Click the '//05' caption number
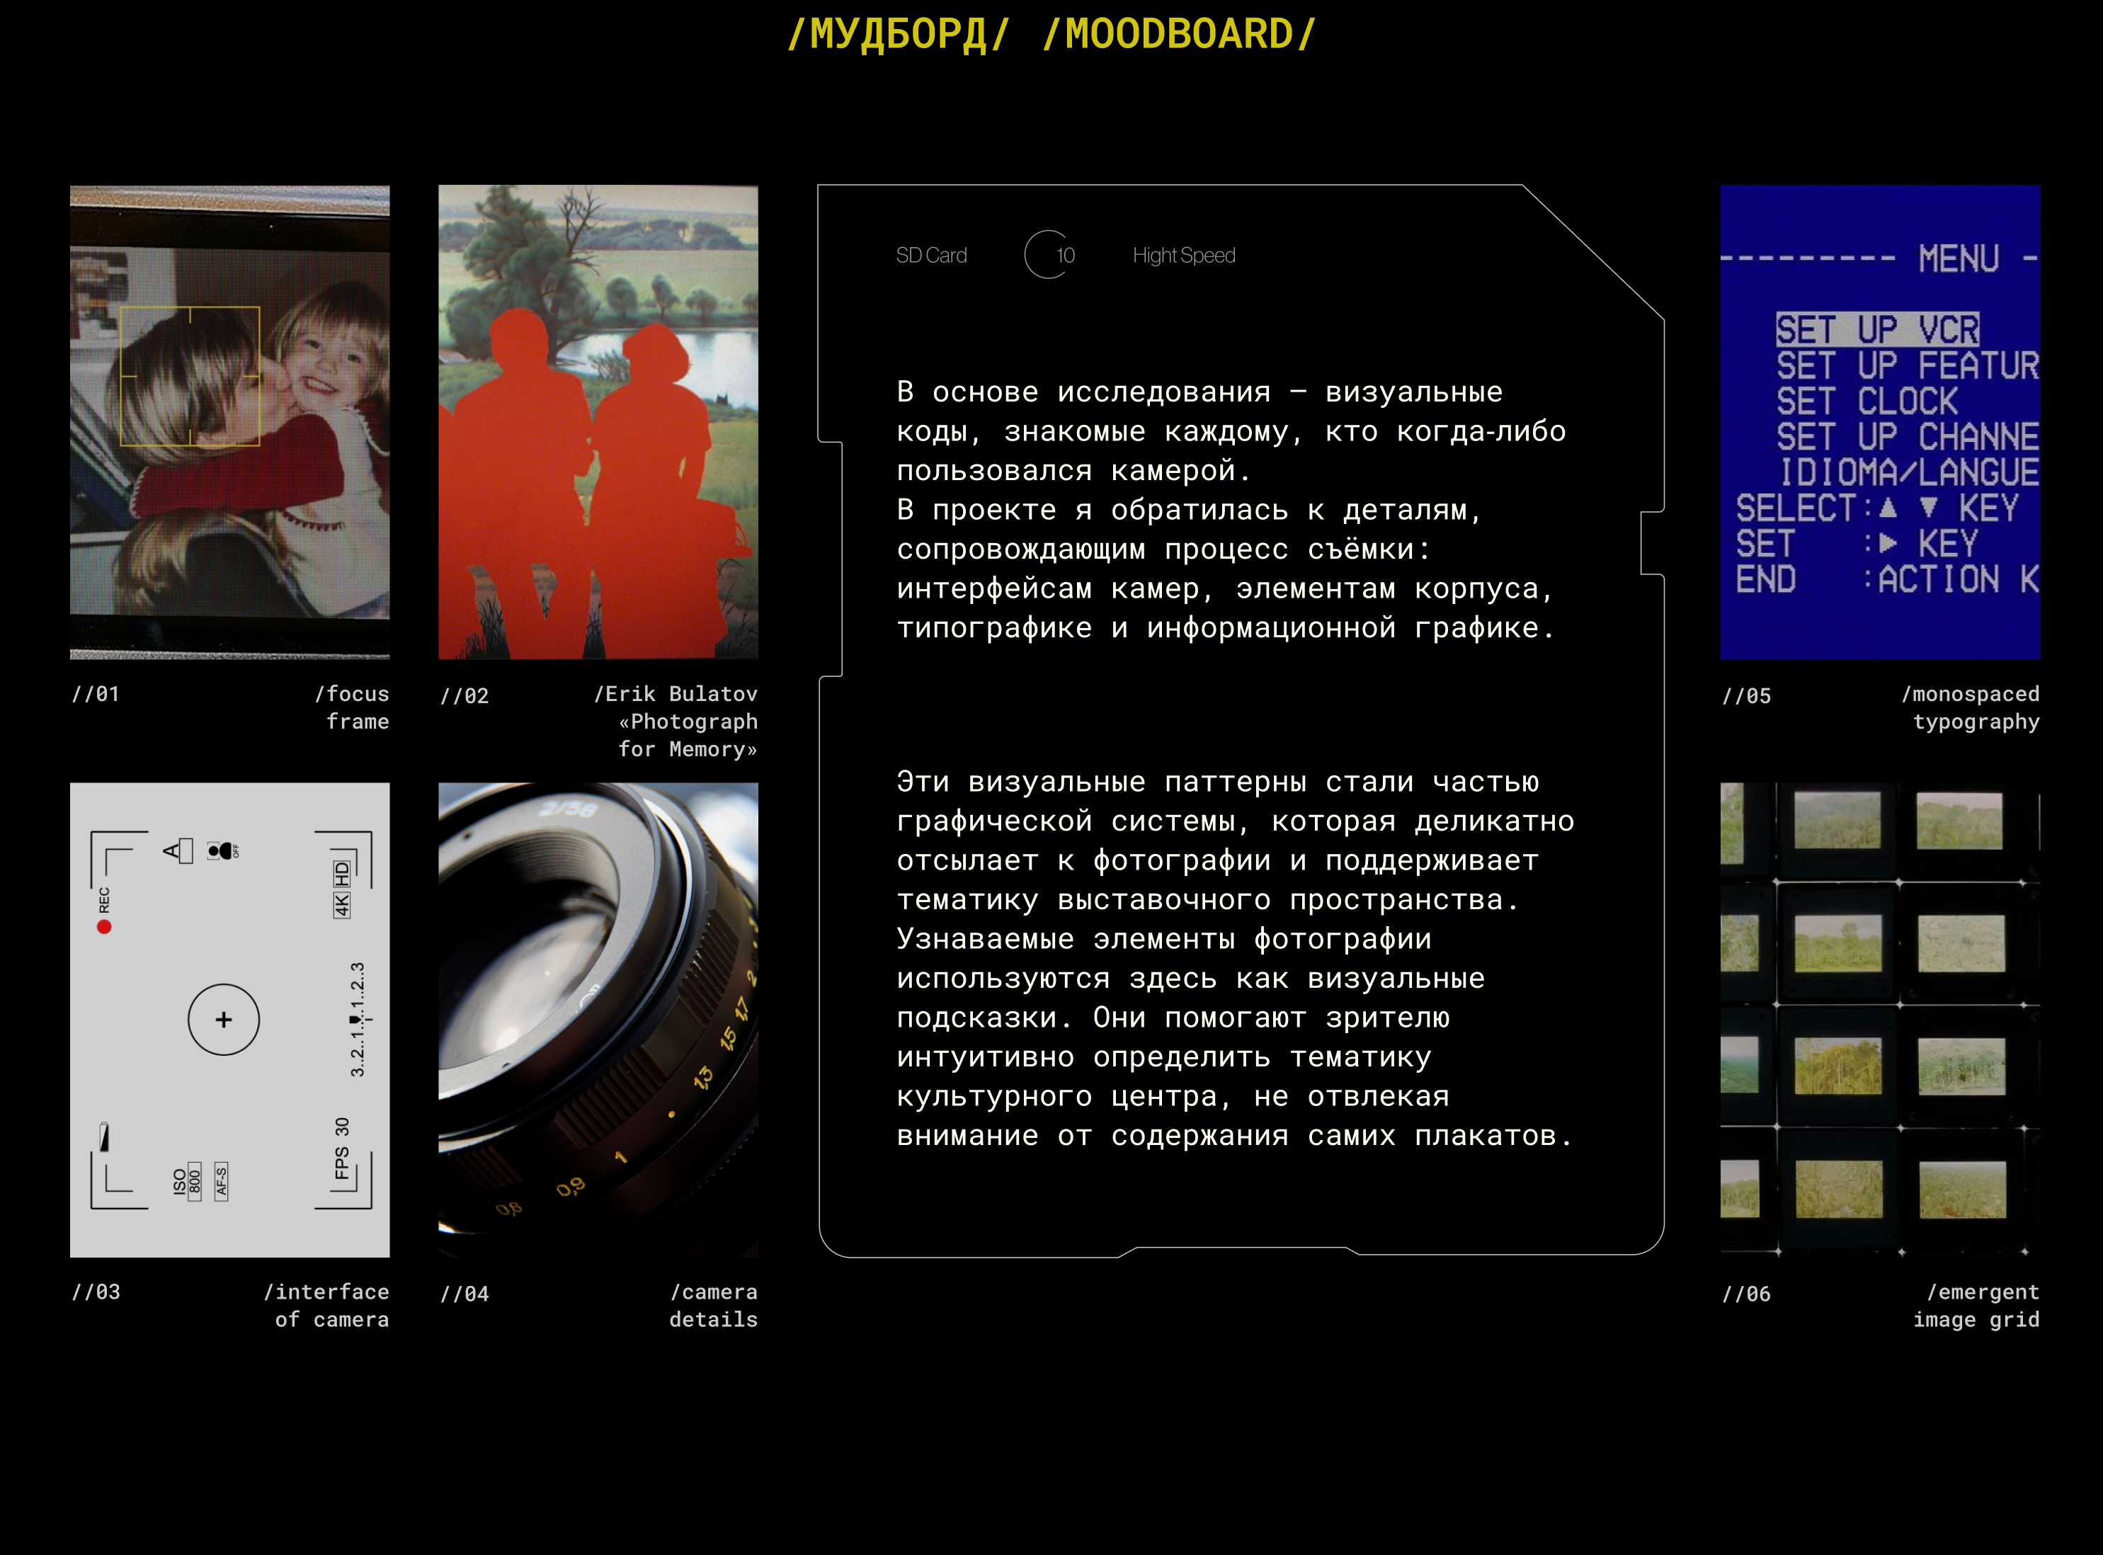The width and height of the screenshot is (2103, 1555). click(1746, 695)
